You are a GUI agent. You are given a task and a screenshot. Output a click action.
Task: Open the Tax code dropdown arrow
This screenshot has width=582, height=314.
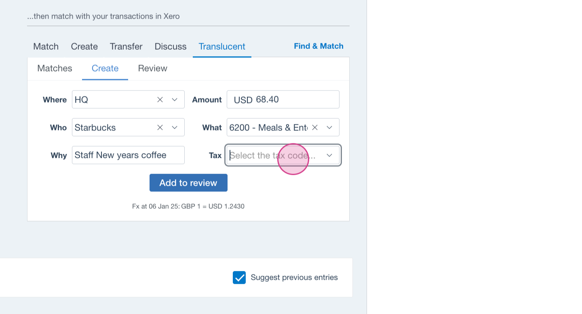tap(329, 155)
